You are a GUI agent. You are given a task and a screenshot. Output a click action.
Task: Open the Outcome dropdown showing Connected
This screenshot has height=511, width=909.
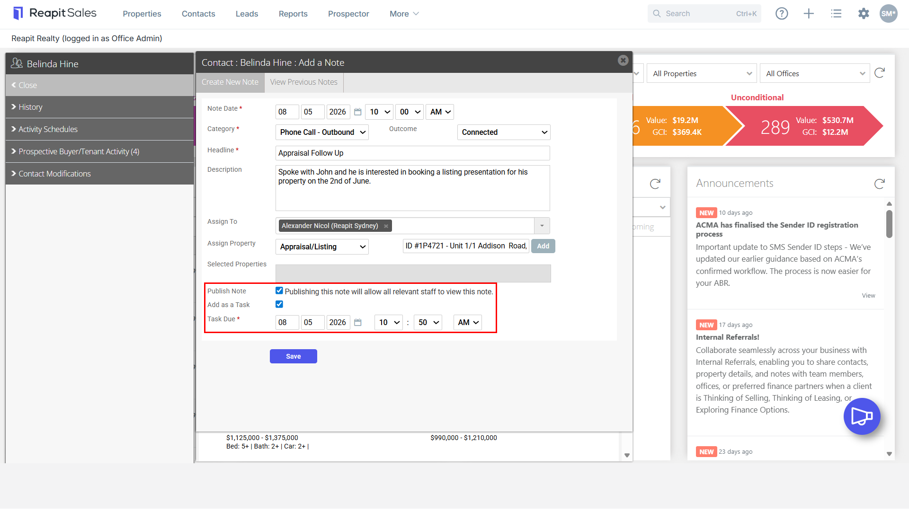(x=504, y=132)
